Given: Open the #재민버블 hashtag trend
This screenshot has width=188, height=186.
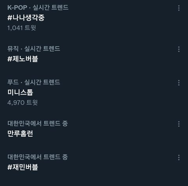Looking at the screenshot, I should 23,167.
